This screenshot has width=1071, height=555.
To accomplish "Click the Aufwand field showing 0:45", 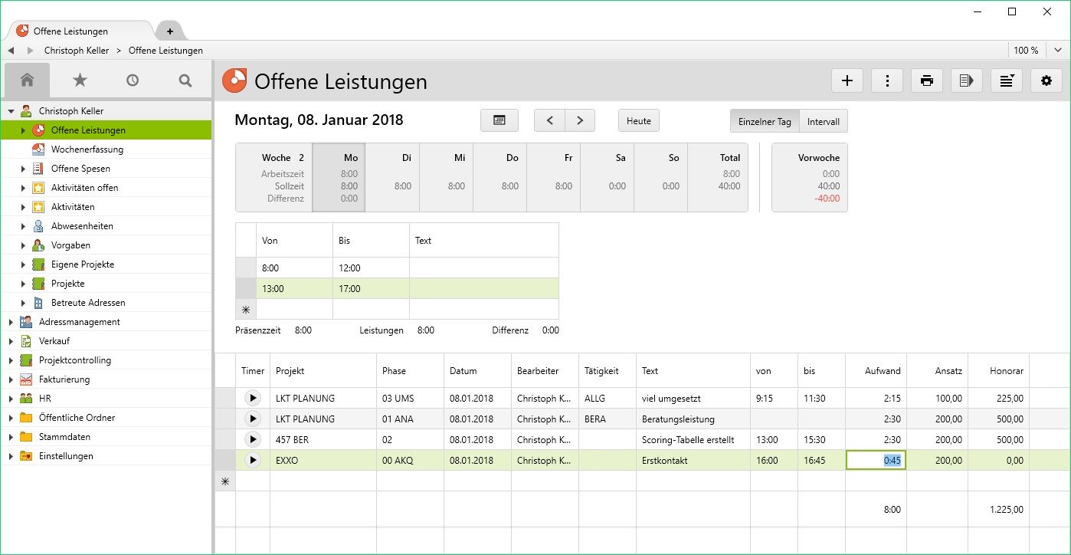I will (876, 460).
